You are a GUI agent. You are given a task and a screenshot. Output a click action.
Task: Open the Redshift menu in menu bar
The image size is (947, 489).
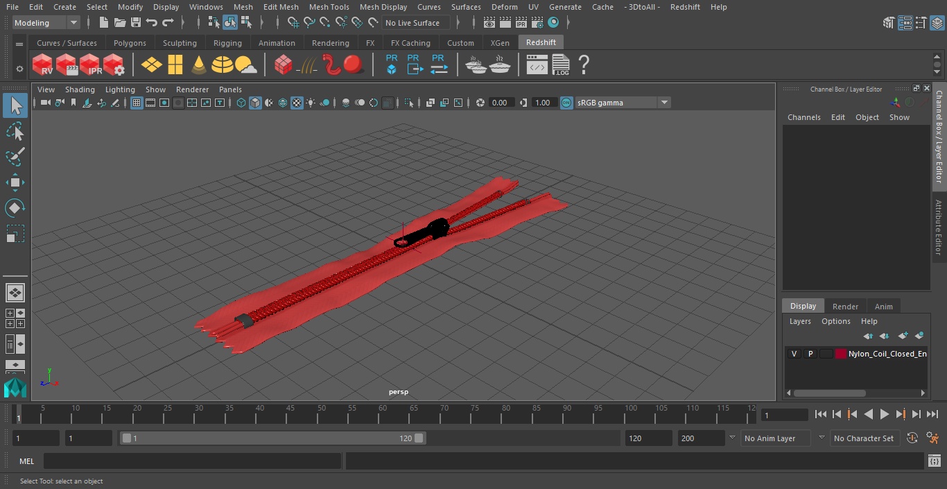coord(685,7)
